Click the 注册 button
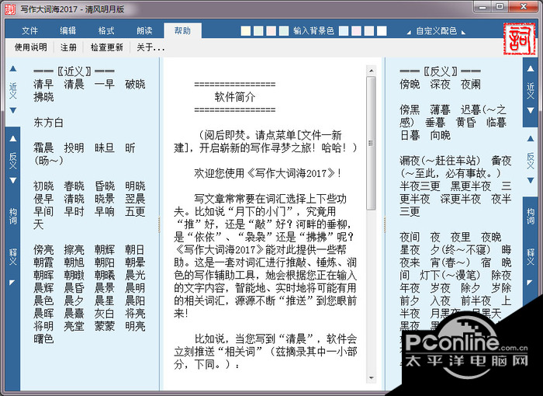543x396 pixels. (x=68, y=47)
